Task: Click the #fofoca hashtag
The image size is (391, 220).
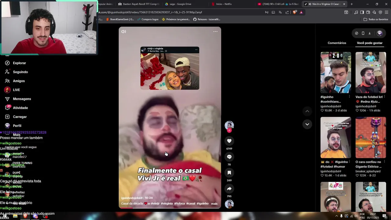Action: pyautogui.click(x=179, y=204)
